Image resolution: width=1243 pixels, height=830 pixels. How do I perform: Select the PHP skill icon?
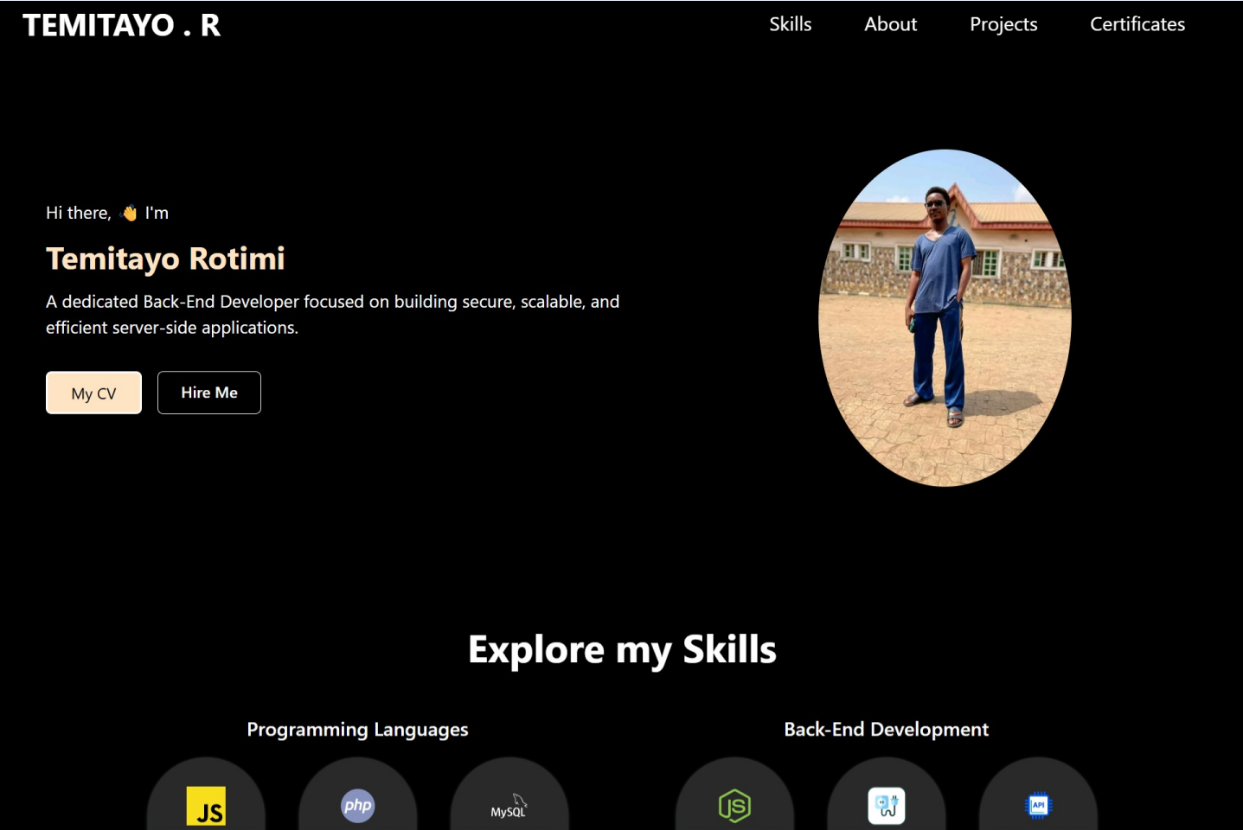tap(357, 806)
